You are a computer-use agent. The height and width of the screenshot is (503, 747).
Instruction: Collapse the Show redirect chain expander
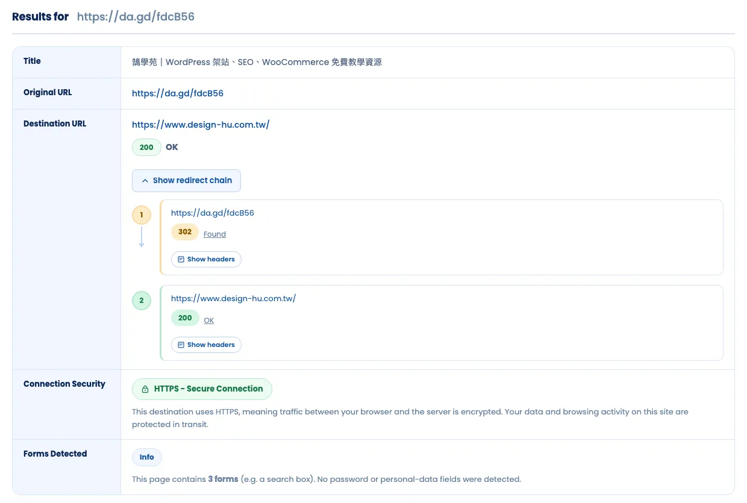[x=186, y=181]
